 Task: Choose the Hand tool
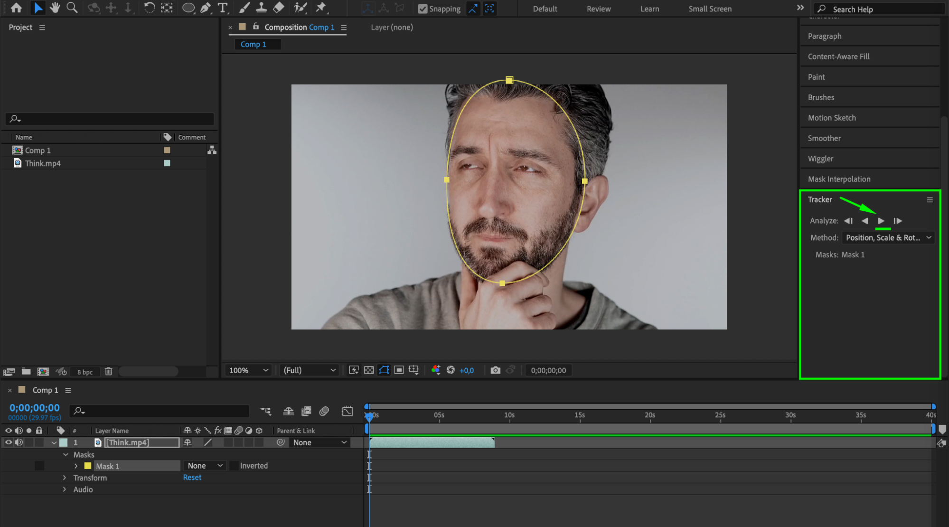(55, 8)
